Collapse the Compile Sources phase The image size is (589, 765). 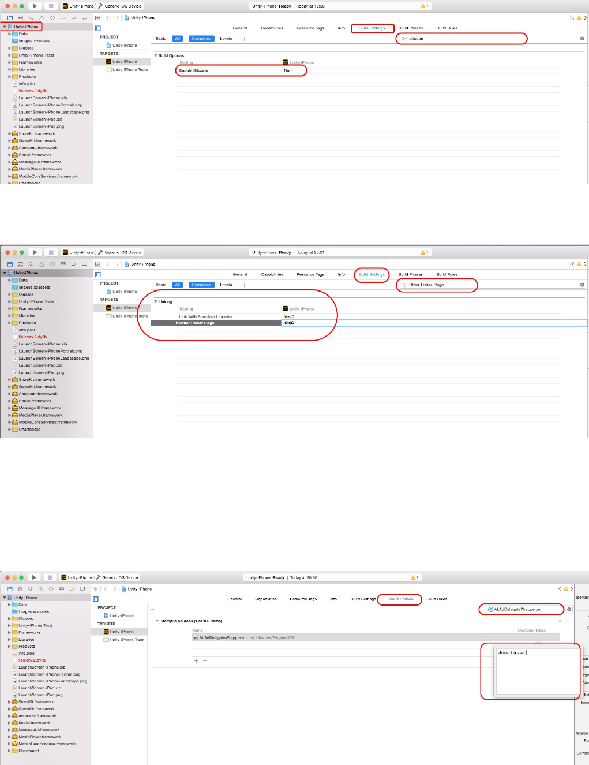click(157, 621)
